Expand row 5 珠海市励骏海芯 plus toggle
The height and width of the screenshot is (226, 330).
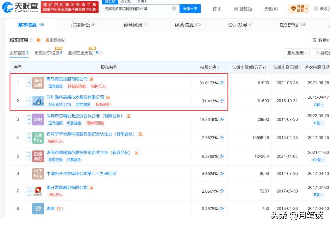(29, 156)
